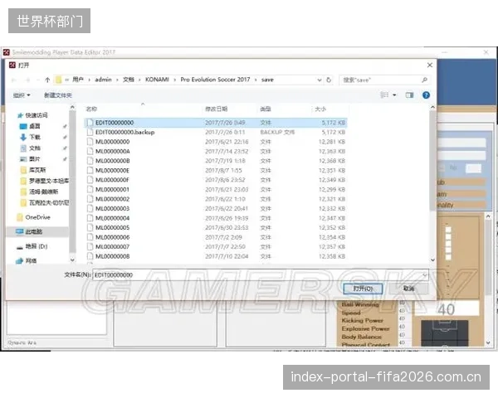This screenshot has height=398, width=498.
Task: Sort by Size column header
Action: pos(320,109)
